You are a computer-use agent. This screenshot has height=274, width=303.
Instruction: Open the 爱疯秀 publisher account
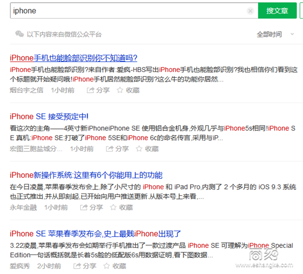(20, 266)
